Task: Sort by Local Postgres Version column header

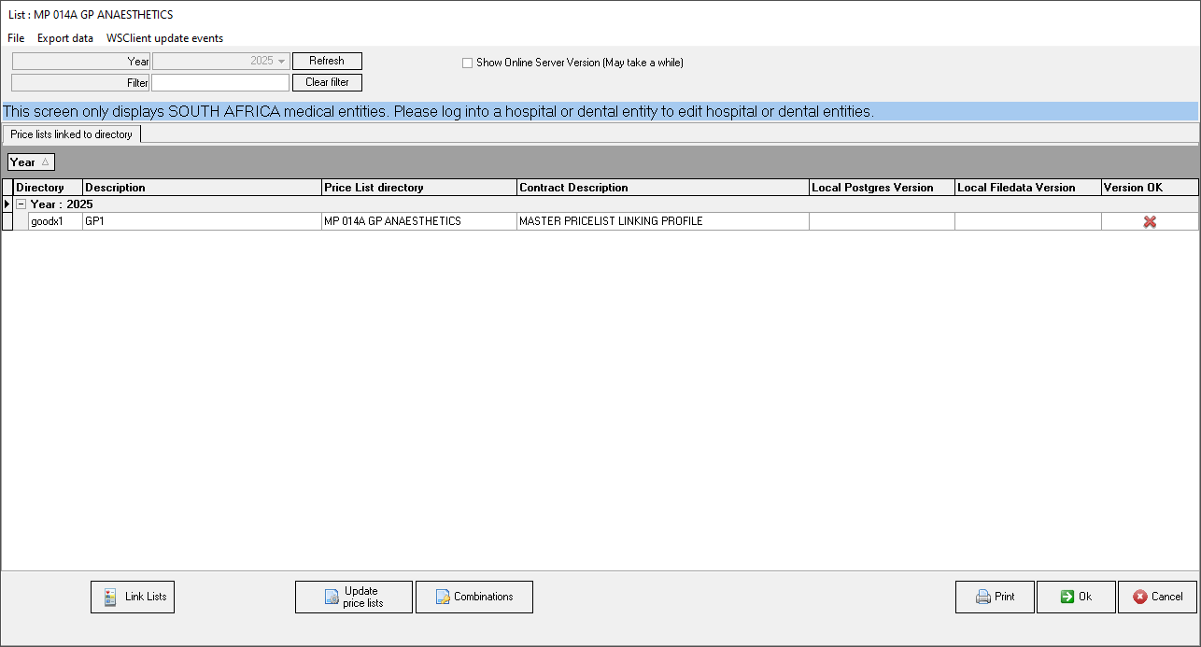Action: pyautogui.click(x=882, y=188)
